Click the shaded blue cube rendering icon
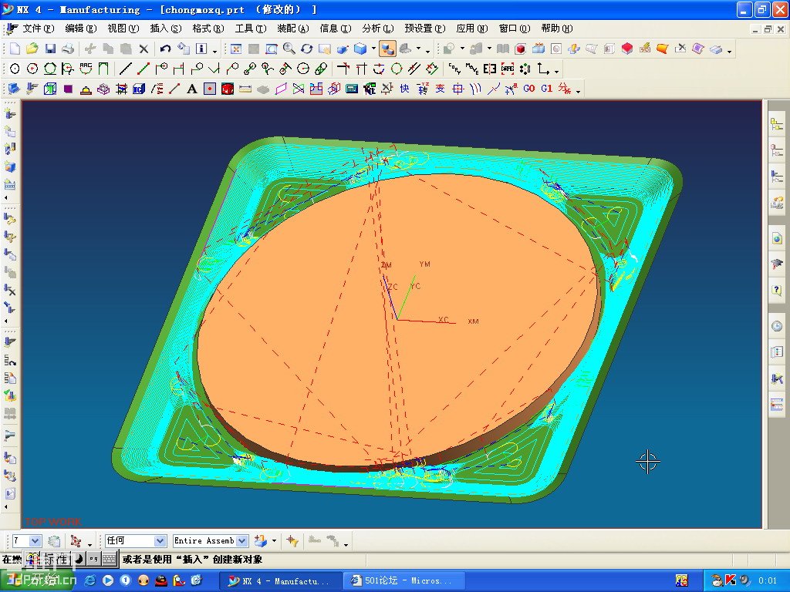This screenshot has height=592, width=790. 360,49
